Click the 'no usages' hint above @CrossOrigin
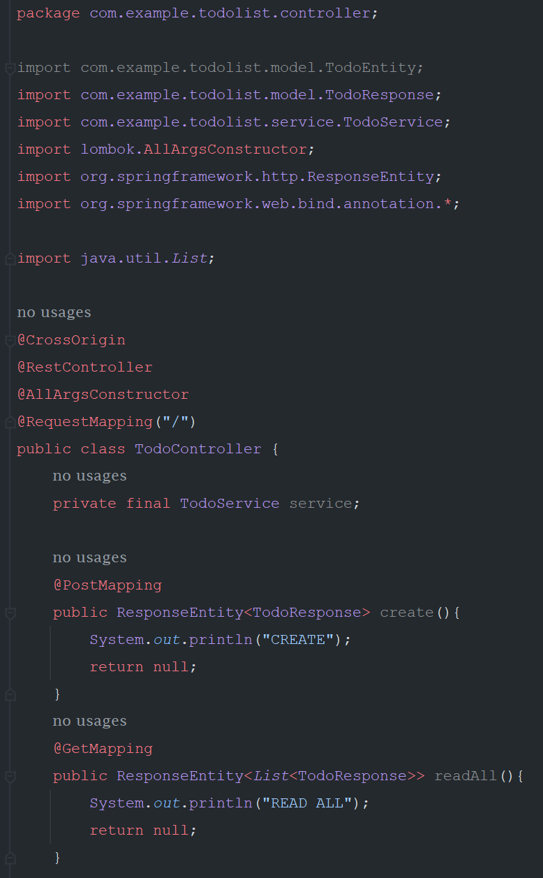 pos(54,312)
